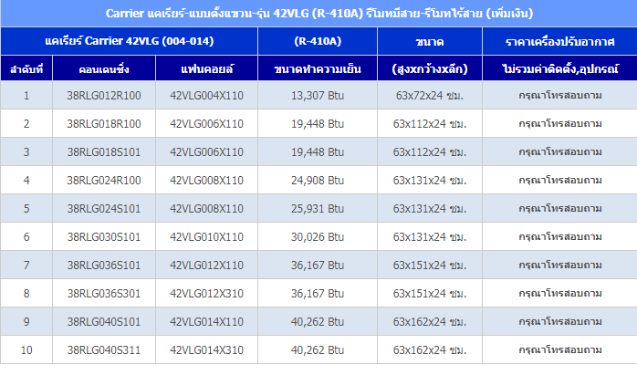Image resolution: width=637 pixels, height=375 pixels.
Task: Click the '(R-410A)' column header
Action: (318, 41)
